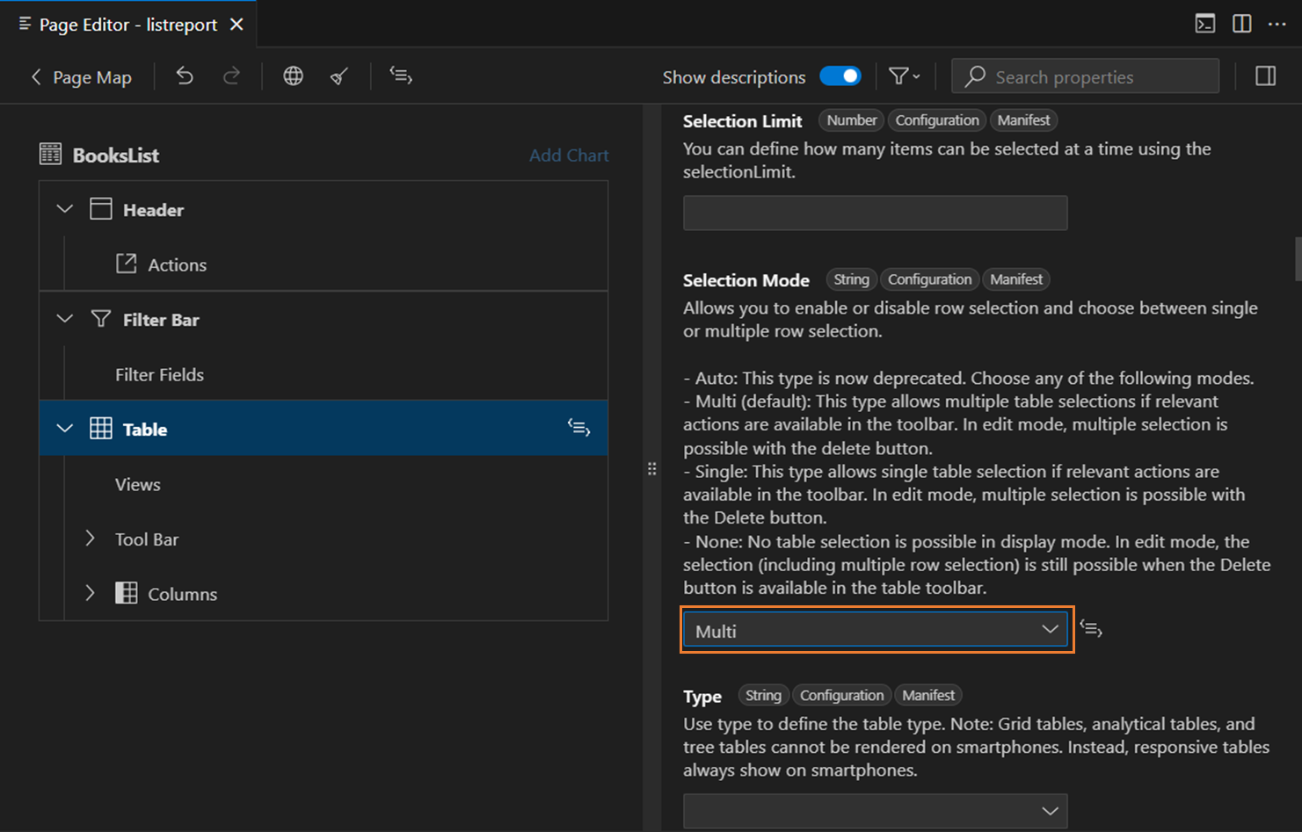This screenshot has height=832, width=1302.
Task: Click the redo arrow in toolbar
Action: pos(231,76)
